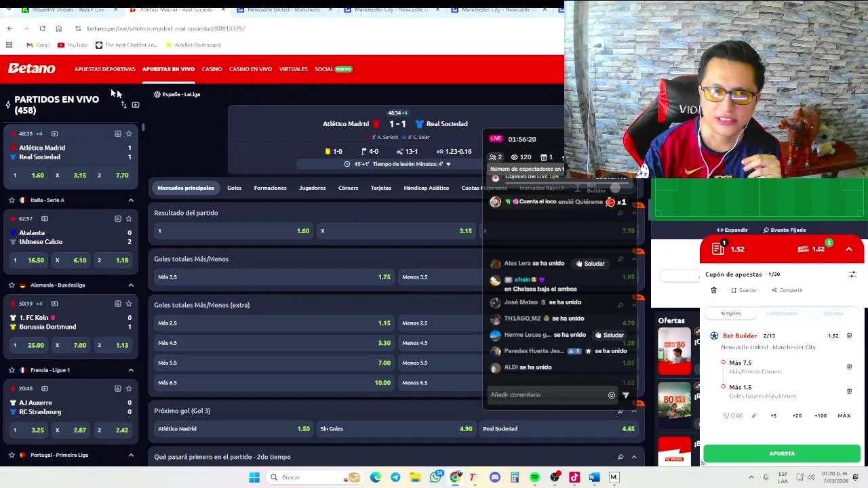The image size is (868, 488).
Task: Open the YouTube bookmark
Action: [x=73, y=45]
